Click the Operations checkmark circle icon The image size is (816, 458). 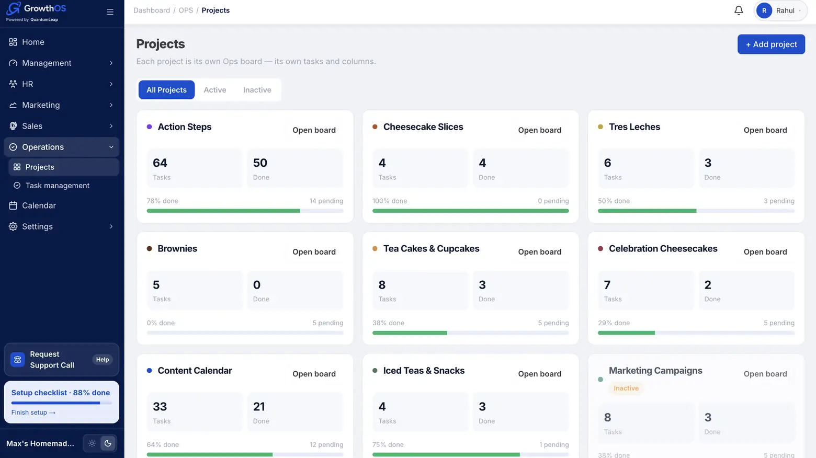tap(13, 147)
